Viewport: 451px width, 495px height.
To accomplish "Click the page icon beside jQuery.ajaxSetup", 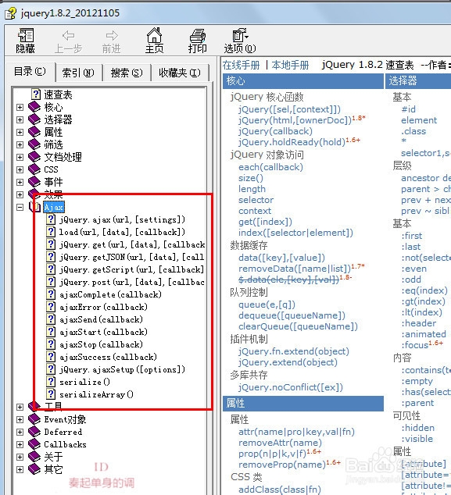I will 51,369.
